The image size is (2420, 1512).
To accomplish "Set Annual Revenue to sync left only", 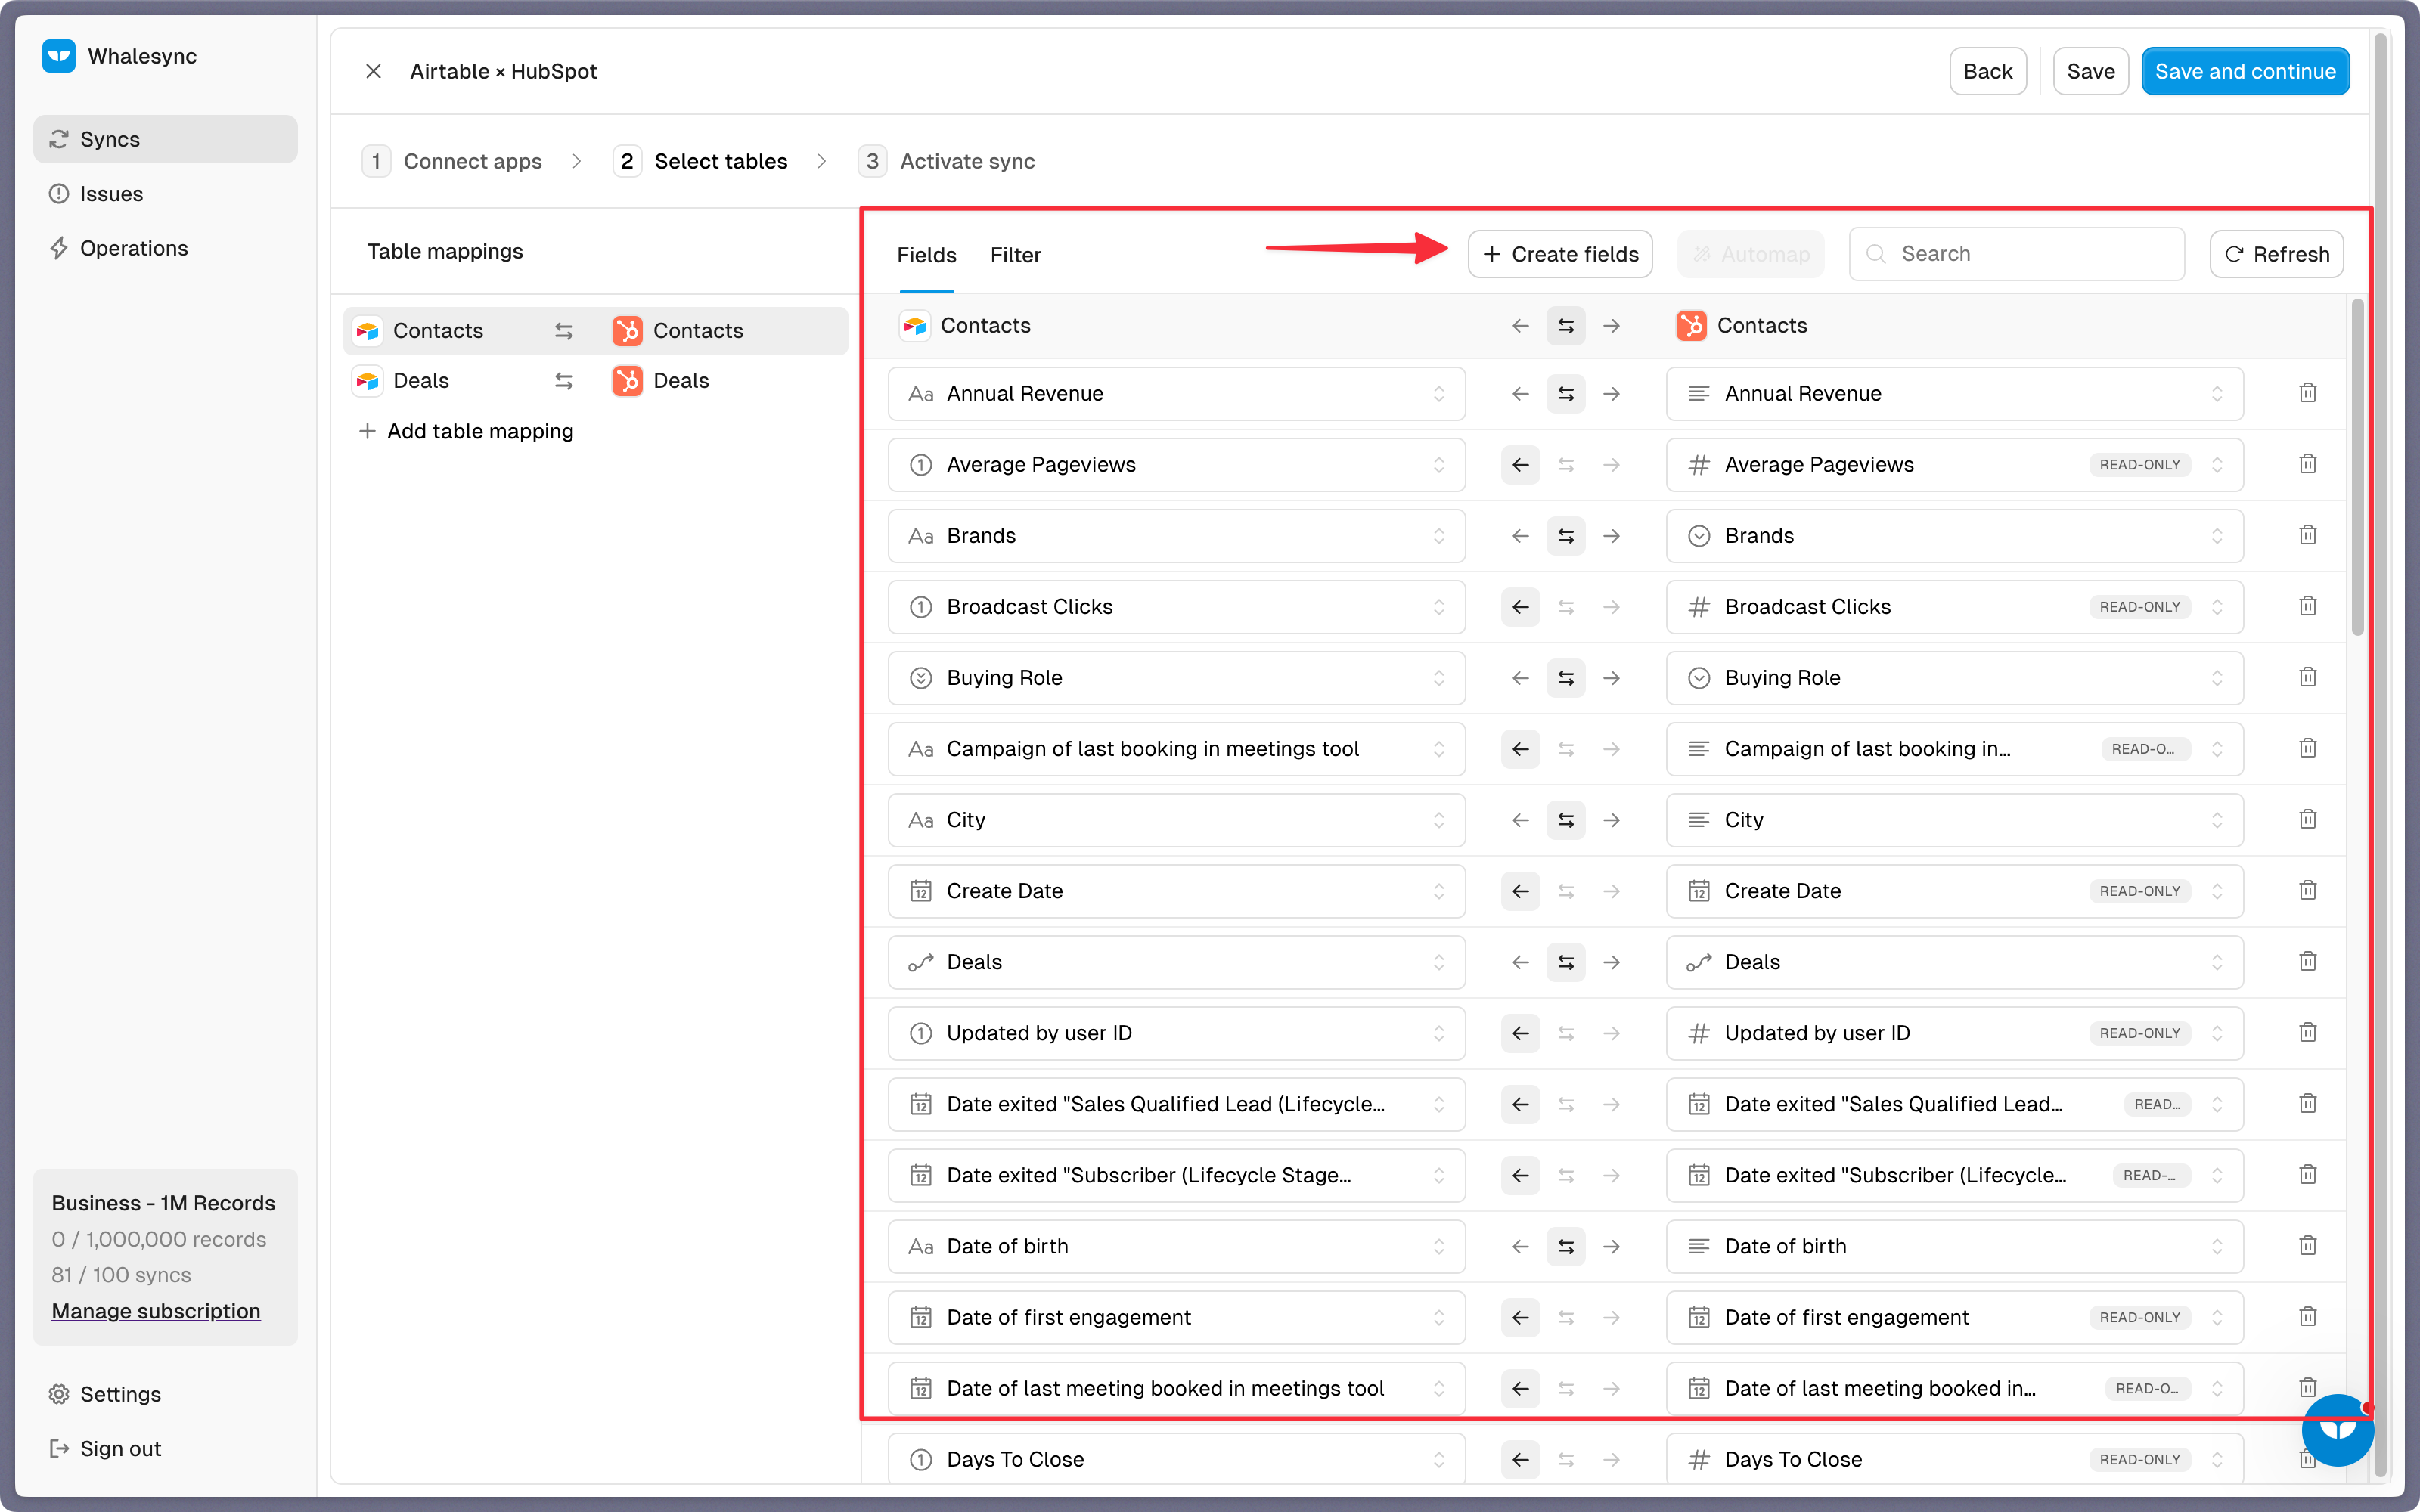I will coord(1520,394).
